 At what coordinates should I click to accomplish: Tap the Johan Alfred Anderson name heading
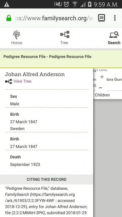[35, 74]
